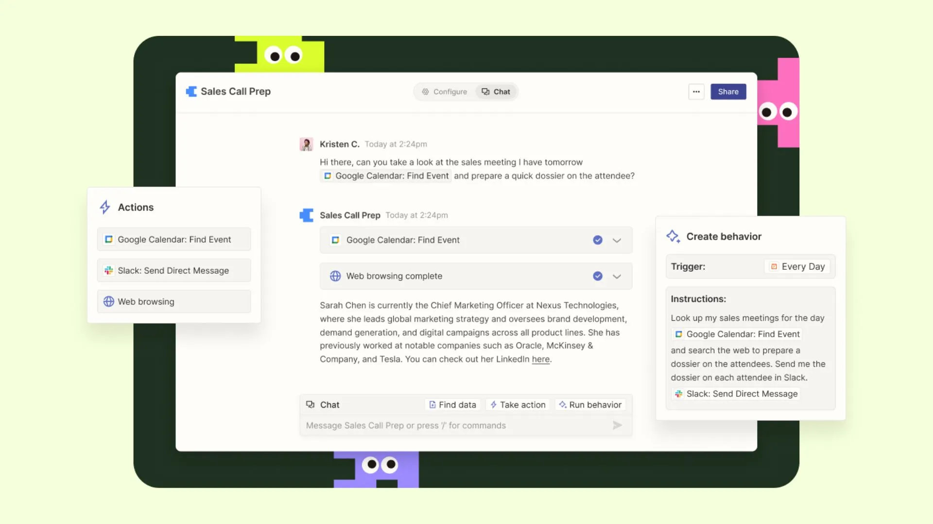Open the Every Day trigger dropdown
The image size is (933, 524).
pos(797,266)
